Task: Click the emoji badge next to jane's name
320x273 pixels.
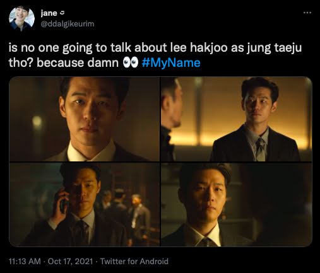Action: (62, 13)
